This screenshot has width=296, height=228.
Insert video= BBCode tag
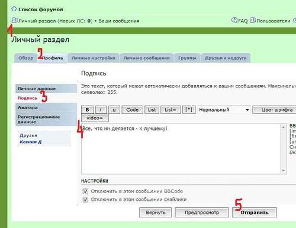(x=95, y=118)
